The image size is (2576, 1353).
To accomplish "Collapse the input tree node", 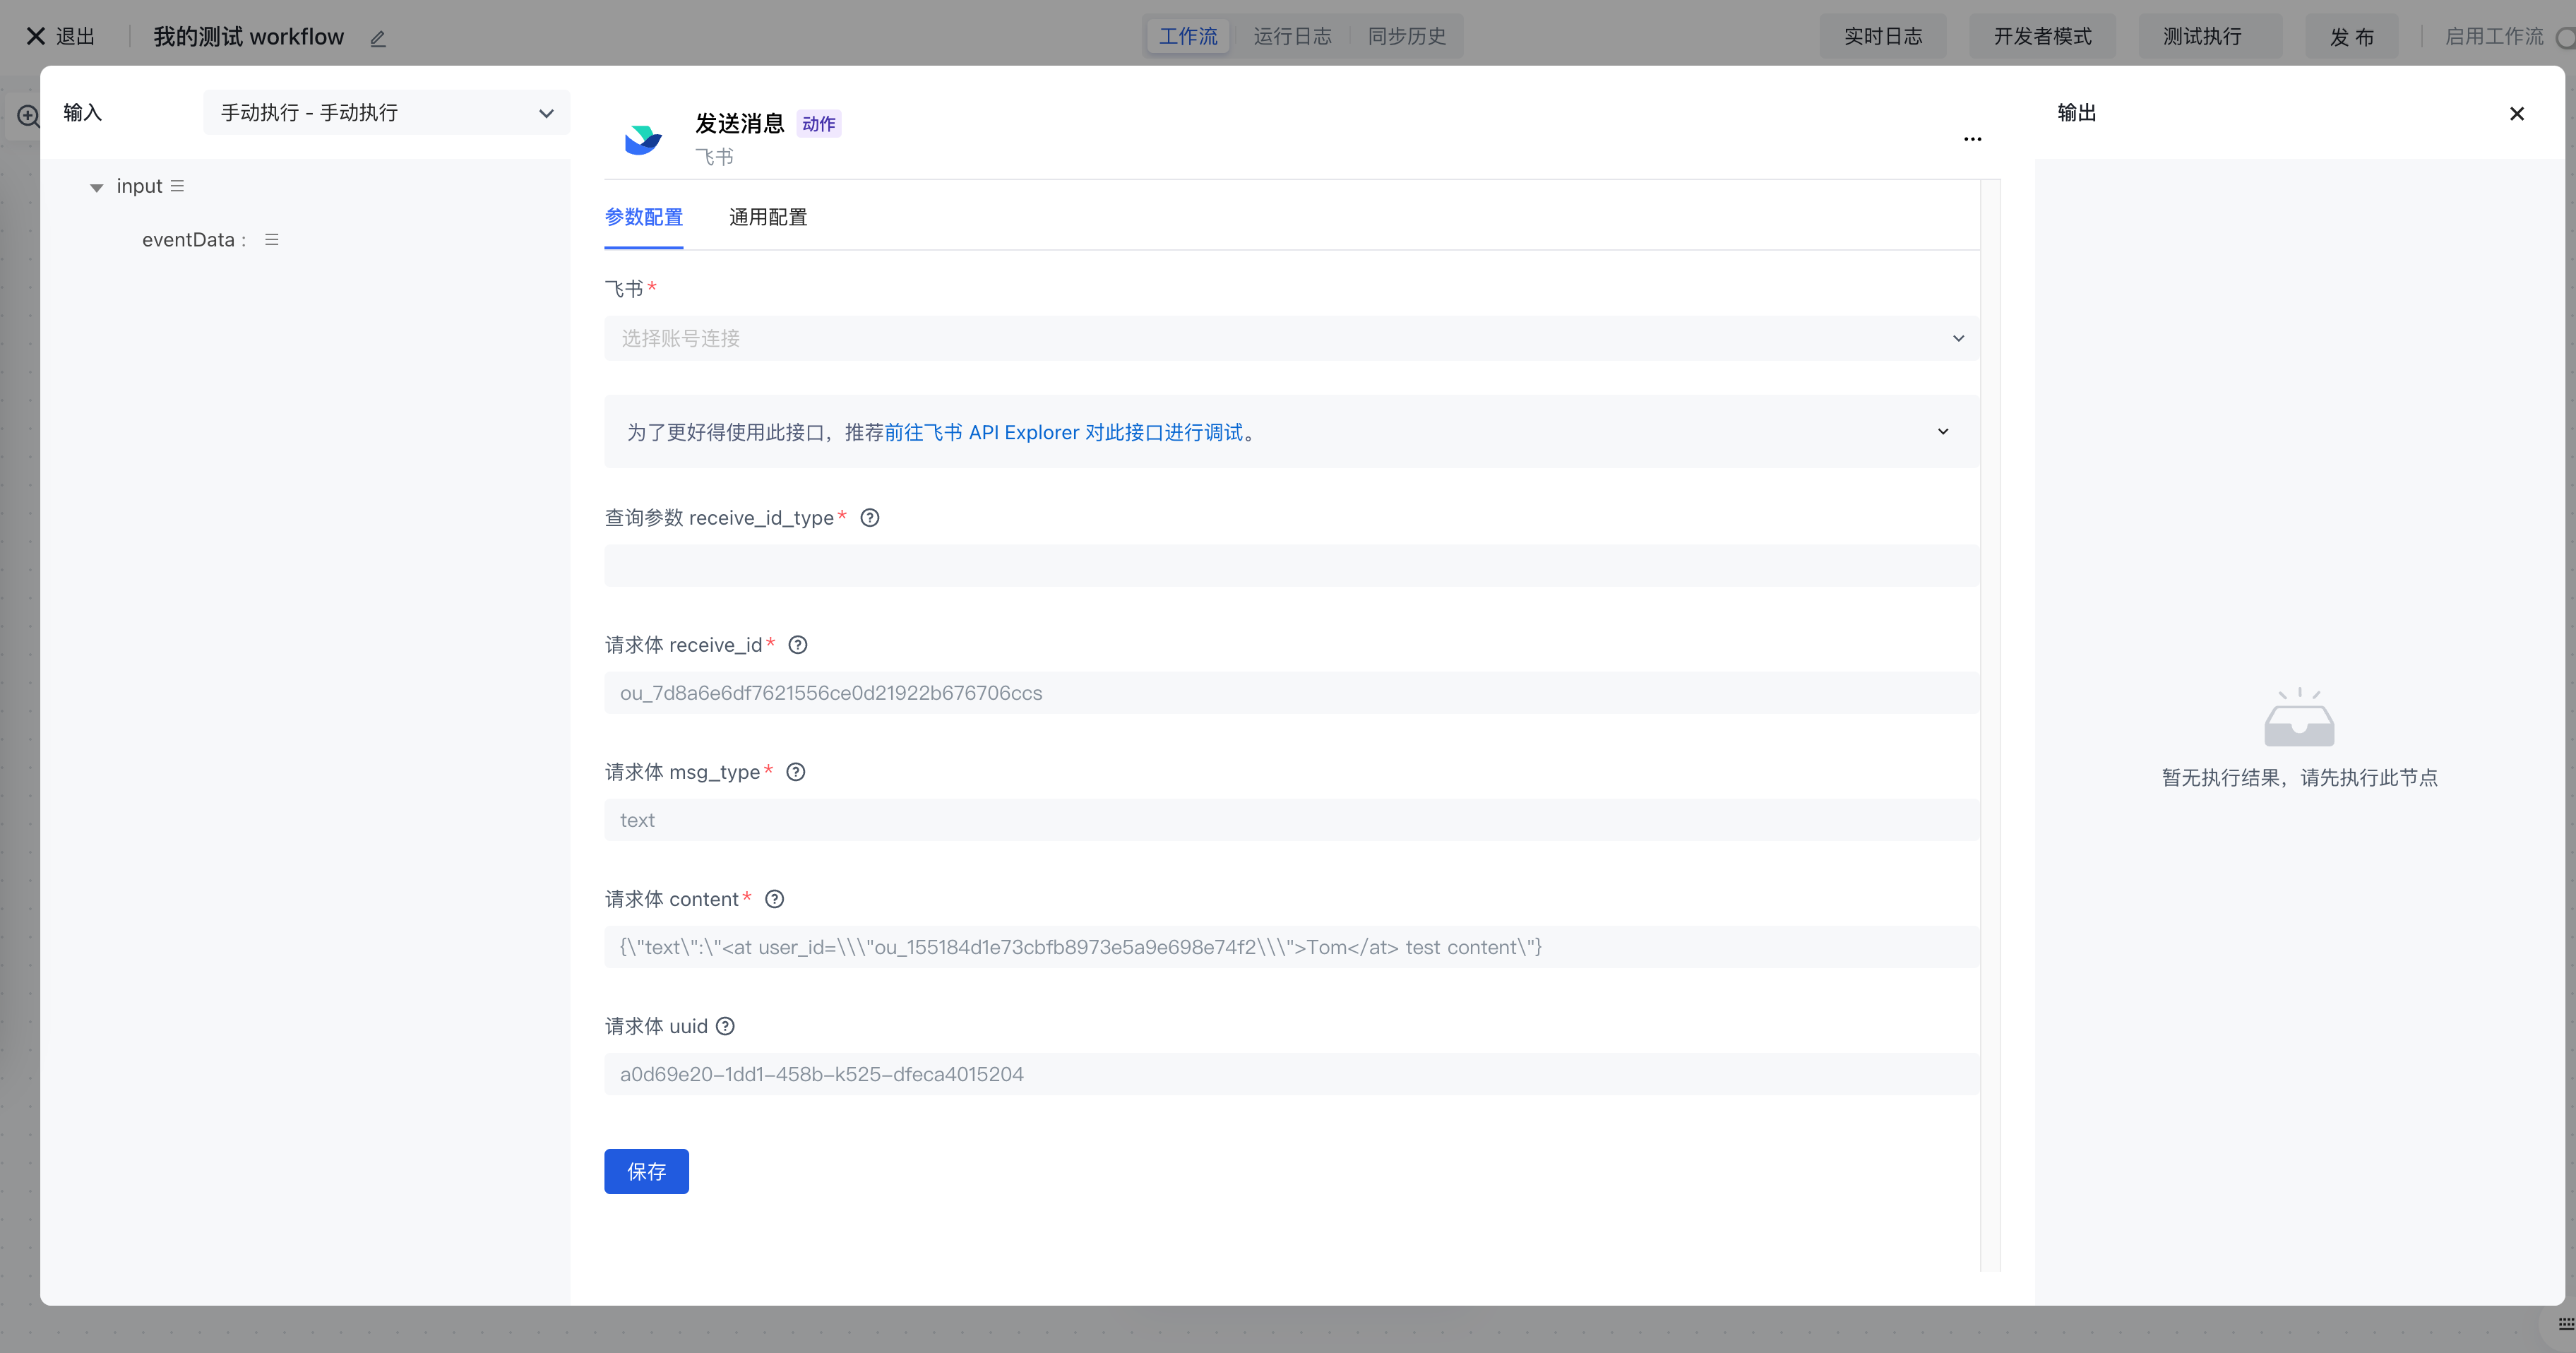I will (x=96, y=187).
